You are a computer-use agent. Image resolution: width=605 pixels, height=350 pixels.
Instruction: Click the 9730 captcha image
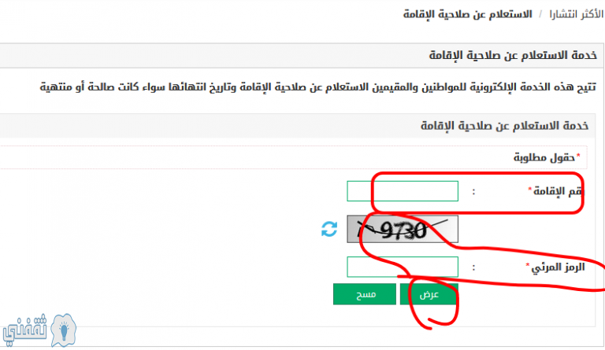pyautogui.click(x=403, y=229)
